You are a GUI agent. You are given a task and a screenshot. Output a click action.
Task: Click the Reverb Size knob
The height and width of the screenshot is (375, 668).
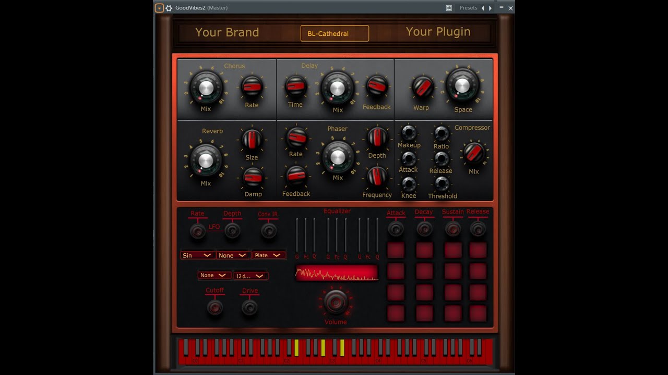pos(252,139)
